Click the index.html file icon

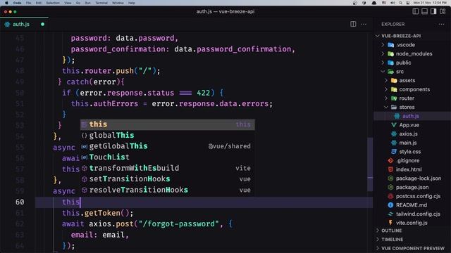(x=390, y=169)
